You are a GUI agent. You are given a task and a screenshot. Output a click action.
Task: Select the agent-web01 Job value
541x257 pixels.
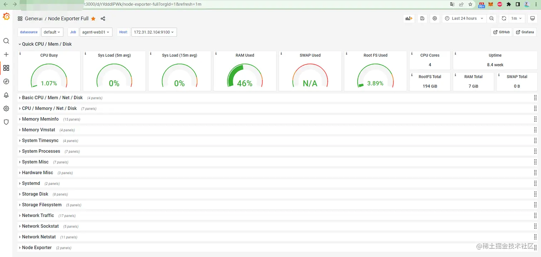point(96,32)
